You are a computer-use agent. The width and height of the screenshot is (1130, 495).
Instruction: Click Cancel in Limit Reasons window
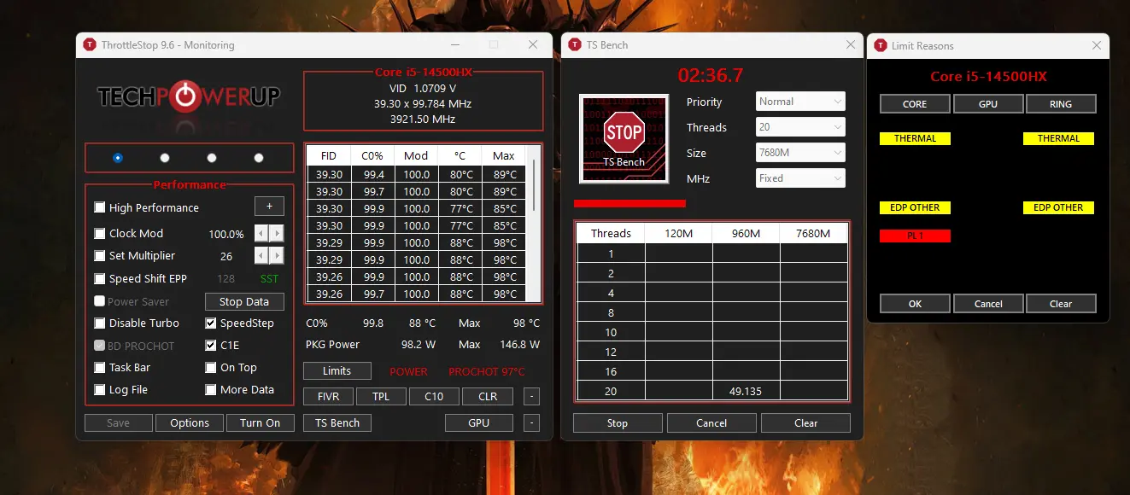988,303
